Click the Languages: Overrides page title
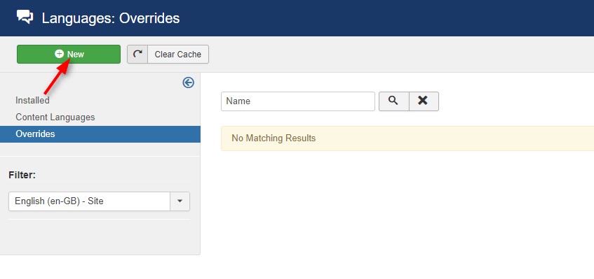The width and height of the screenshot is (594, 279). point(111,18)
